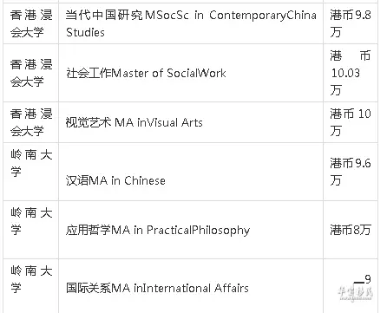Click 国际关系MA inInternational Affairs program

point(157,288)
